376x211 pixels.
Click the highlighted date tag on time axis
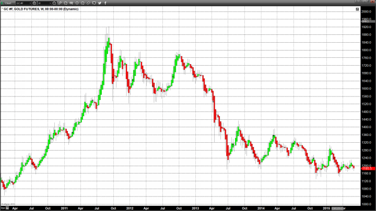coord(337,208)
